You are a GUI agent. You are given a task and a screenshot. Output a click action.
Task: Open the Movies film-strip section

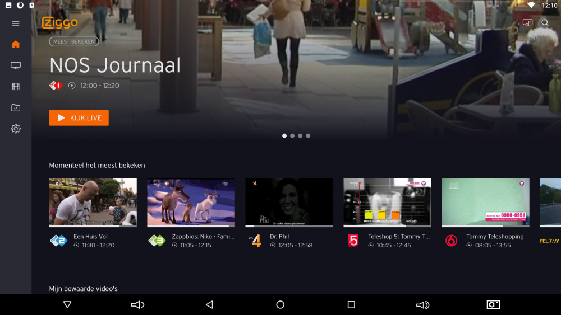[16, 87]
